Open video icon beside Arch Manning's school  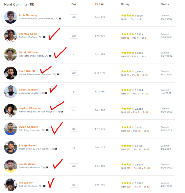click(60, 19)
